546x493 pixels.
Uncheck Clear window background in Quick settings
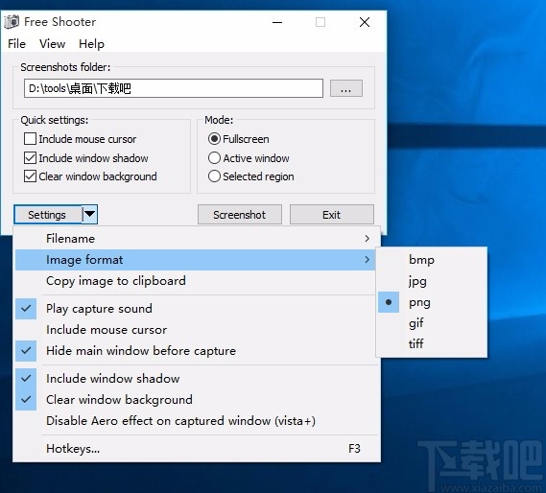coord(30,176)
